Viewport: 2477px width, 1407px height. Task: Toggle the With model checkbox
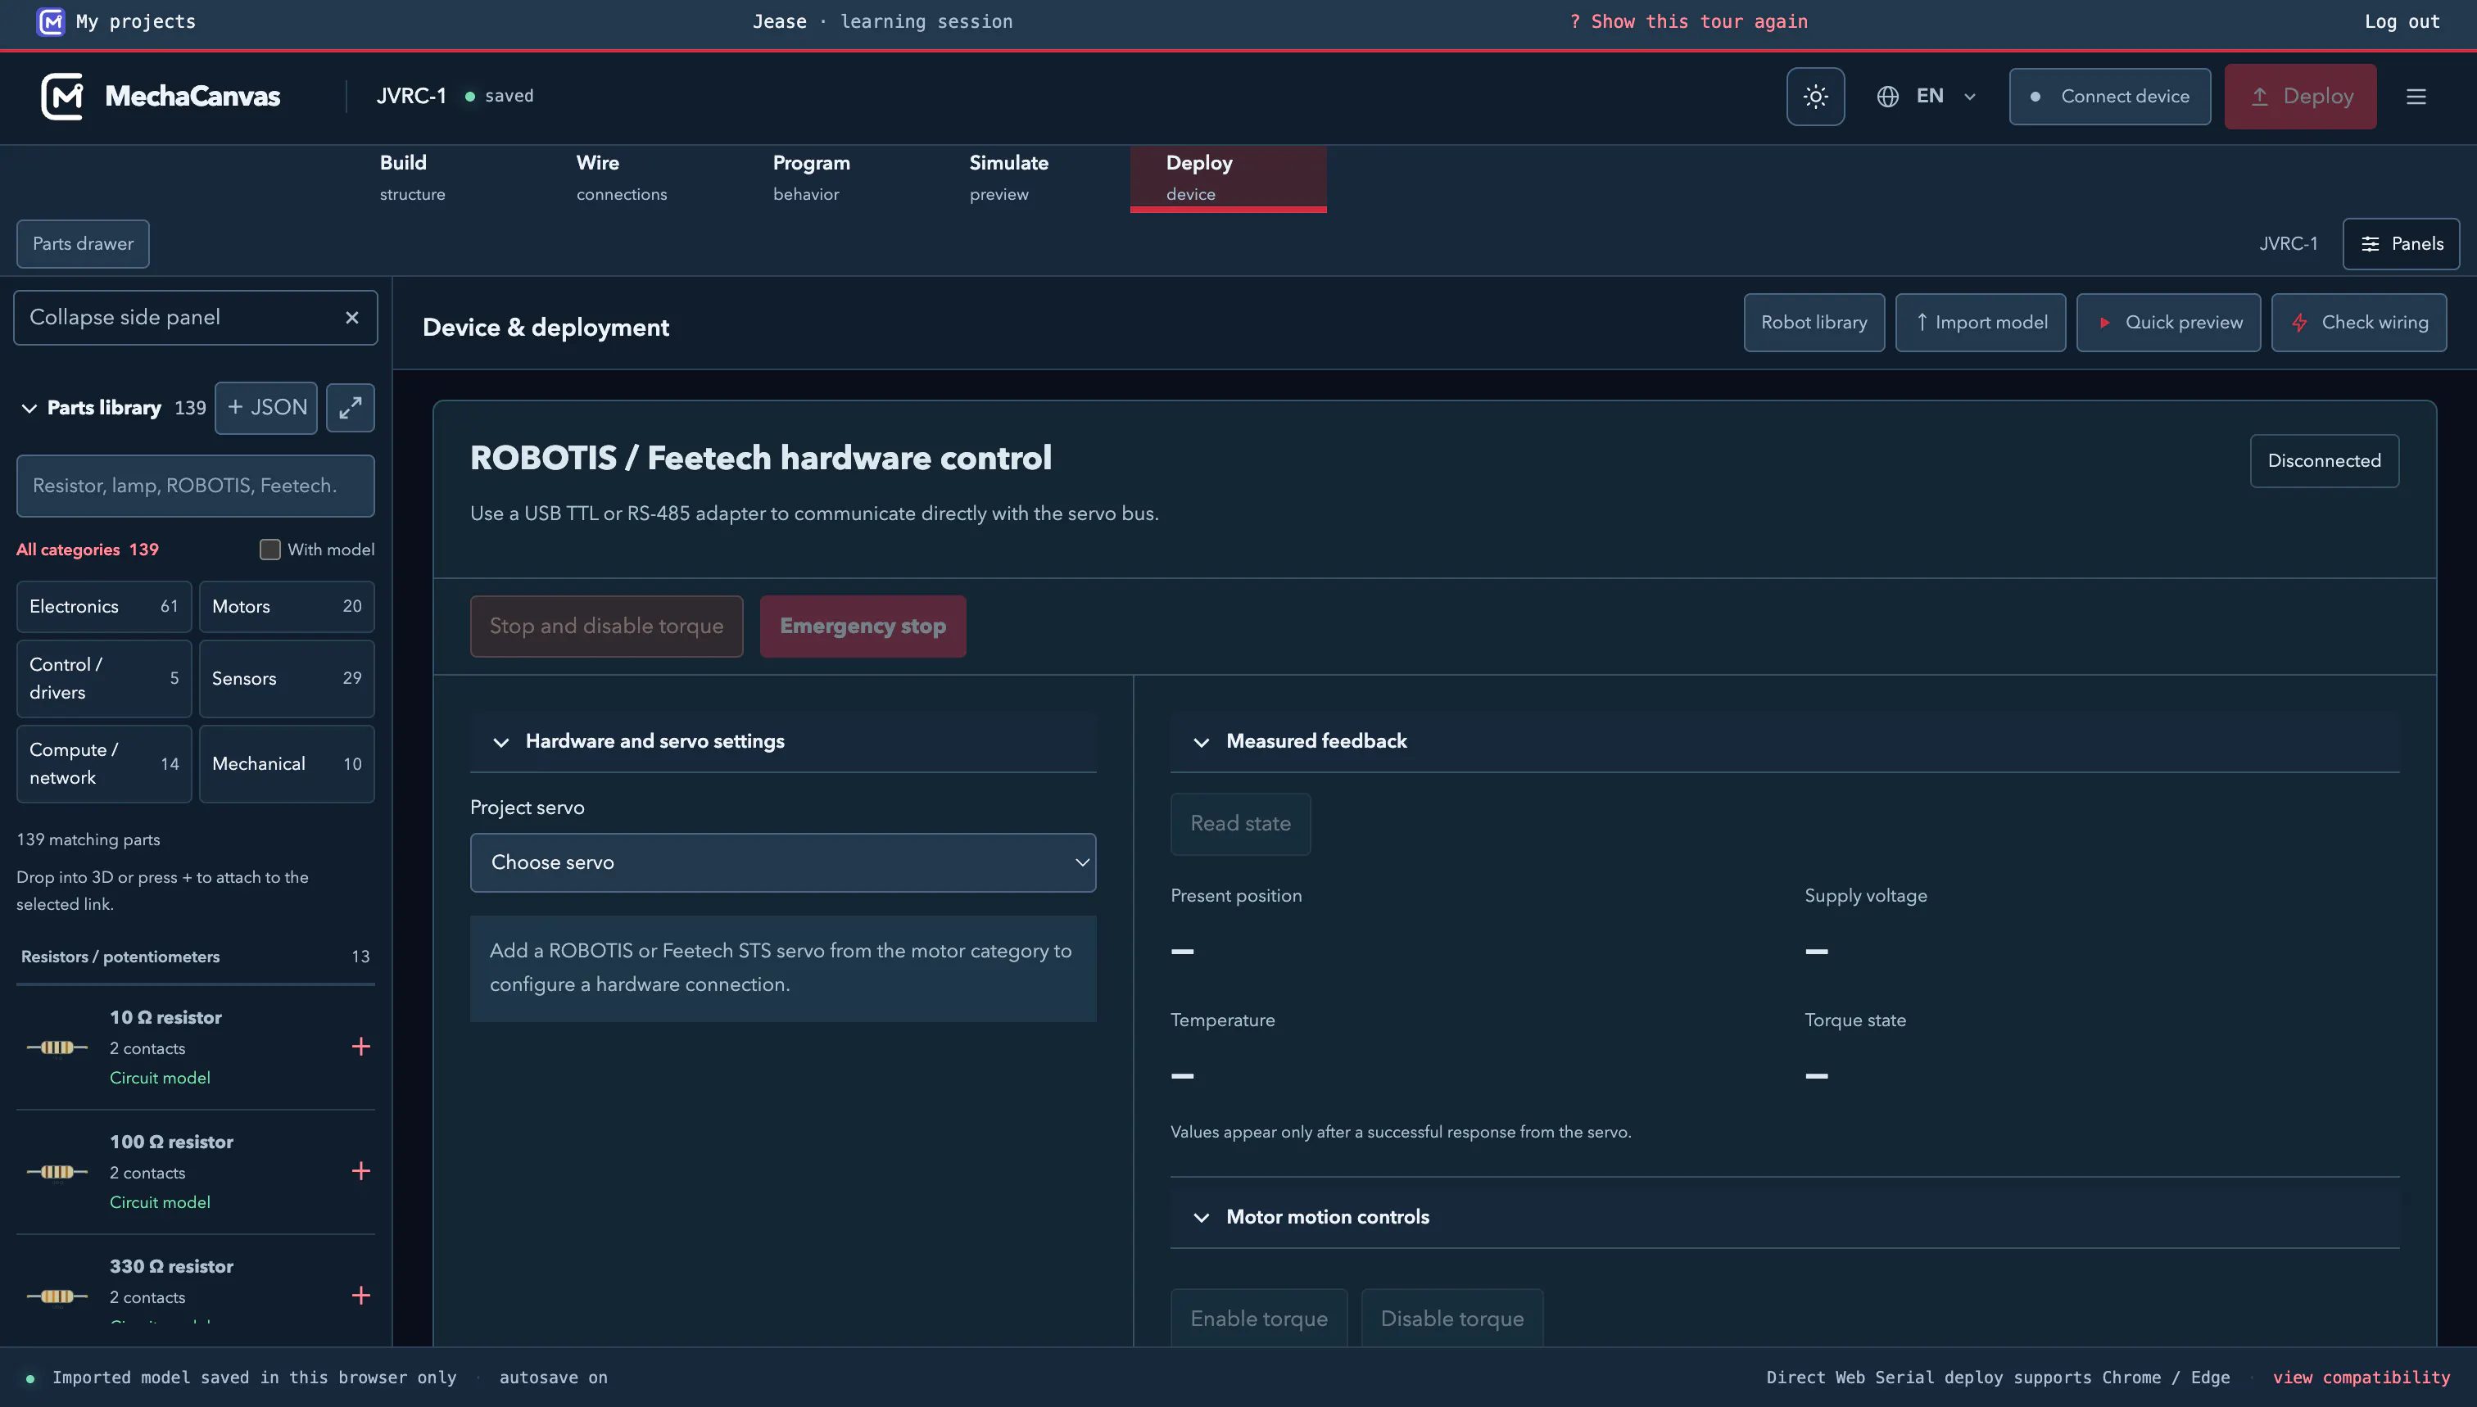click(269, 549)
